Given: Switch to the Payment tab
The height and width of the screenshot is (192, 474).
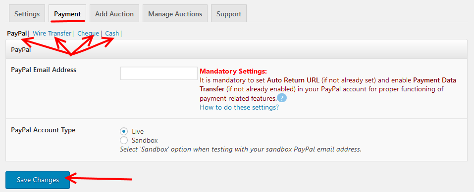Looking at the screenshot, I should point(67,14).
